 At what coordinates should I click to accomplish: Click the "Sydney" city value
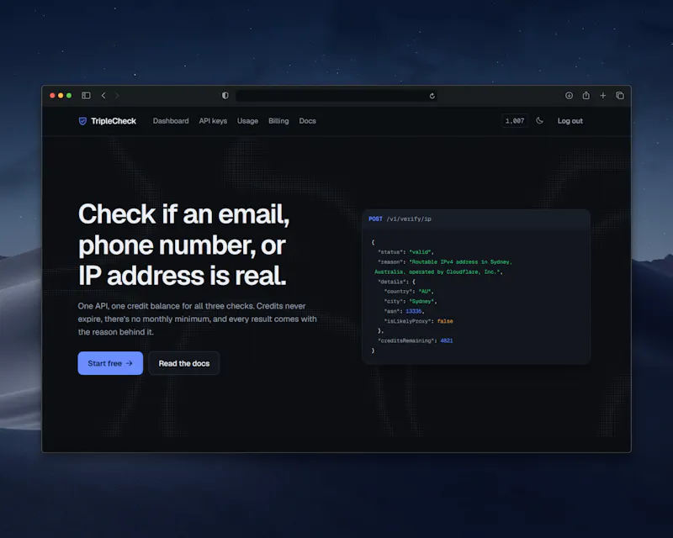422,301
